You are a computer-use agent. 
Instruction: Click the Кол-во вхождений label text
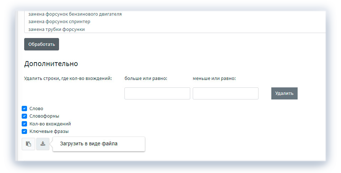50,124
